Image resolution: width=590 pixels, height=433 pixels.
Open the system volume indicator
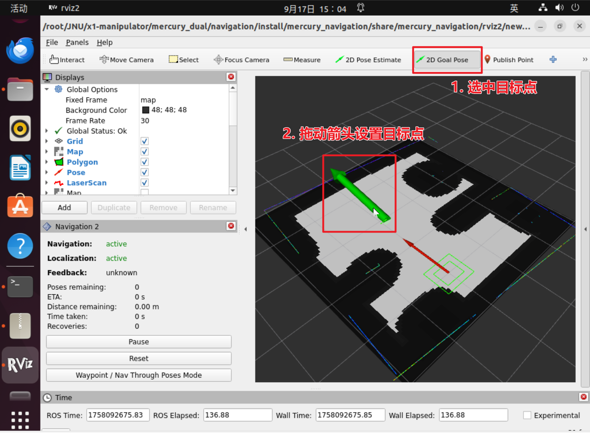[559, 8]
